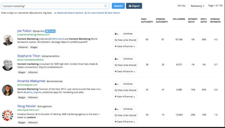Unfollow Stephanie Tilton
This screenshot has height=128, width=225.
pos(128,59)
